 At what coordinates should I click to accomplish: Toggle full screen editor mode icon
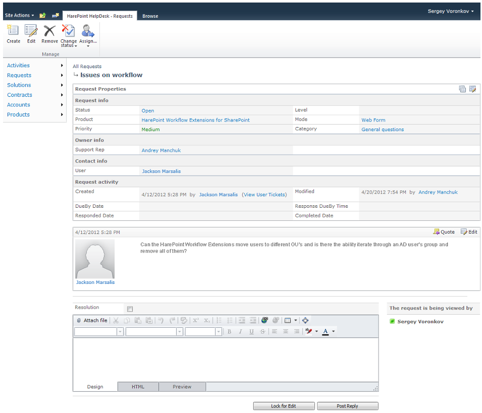[305, 320]
